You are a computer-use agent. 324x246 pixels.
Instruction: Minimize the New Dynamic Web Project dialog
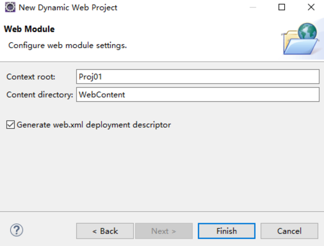click(x=253, y=7)
